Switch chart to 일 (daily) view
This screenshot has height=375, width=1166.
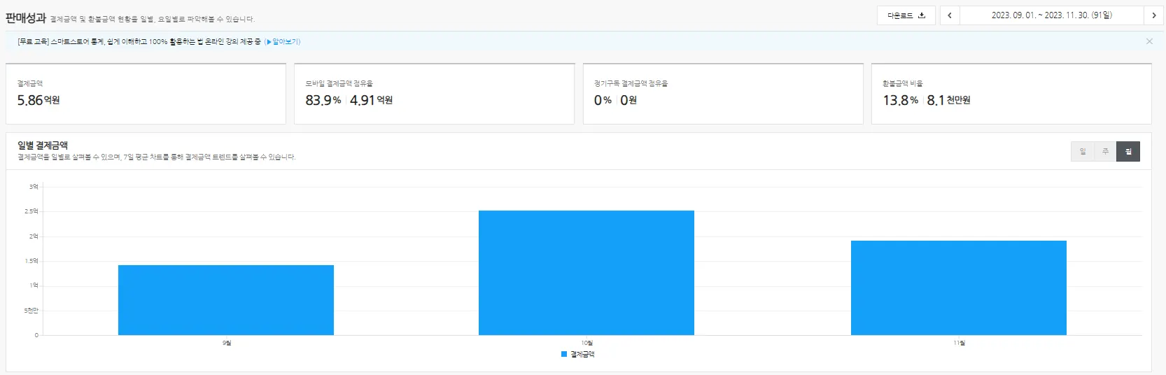tap(1082, 151)
